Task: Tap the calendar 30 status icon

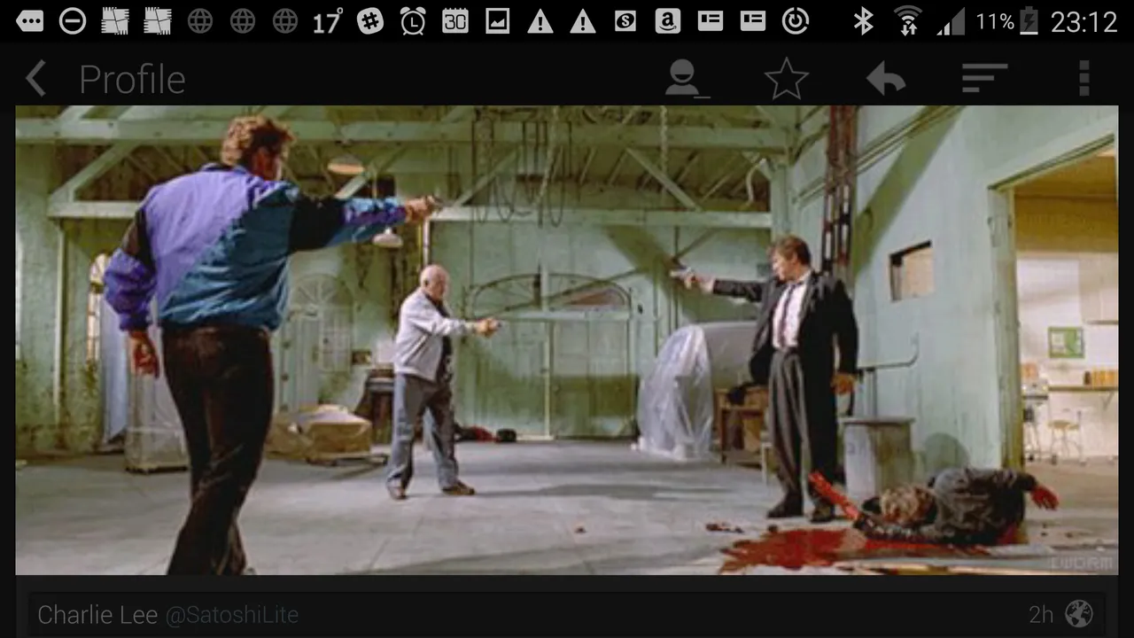Action: (455, 21)
